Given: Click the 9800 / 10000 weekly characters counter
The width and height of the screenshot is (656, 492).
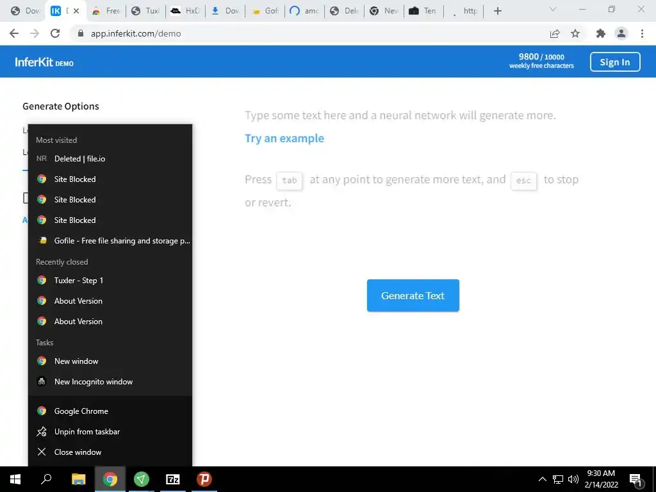Looking at the screenshot, I should pos(541,61).
